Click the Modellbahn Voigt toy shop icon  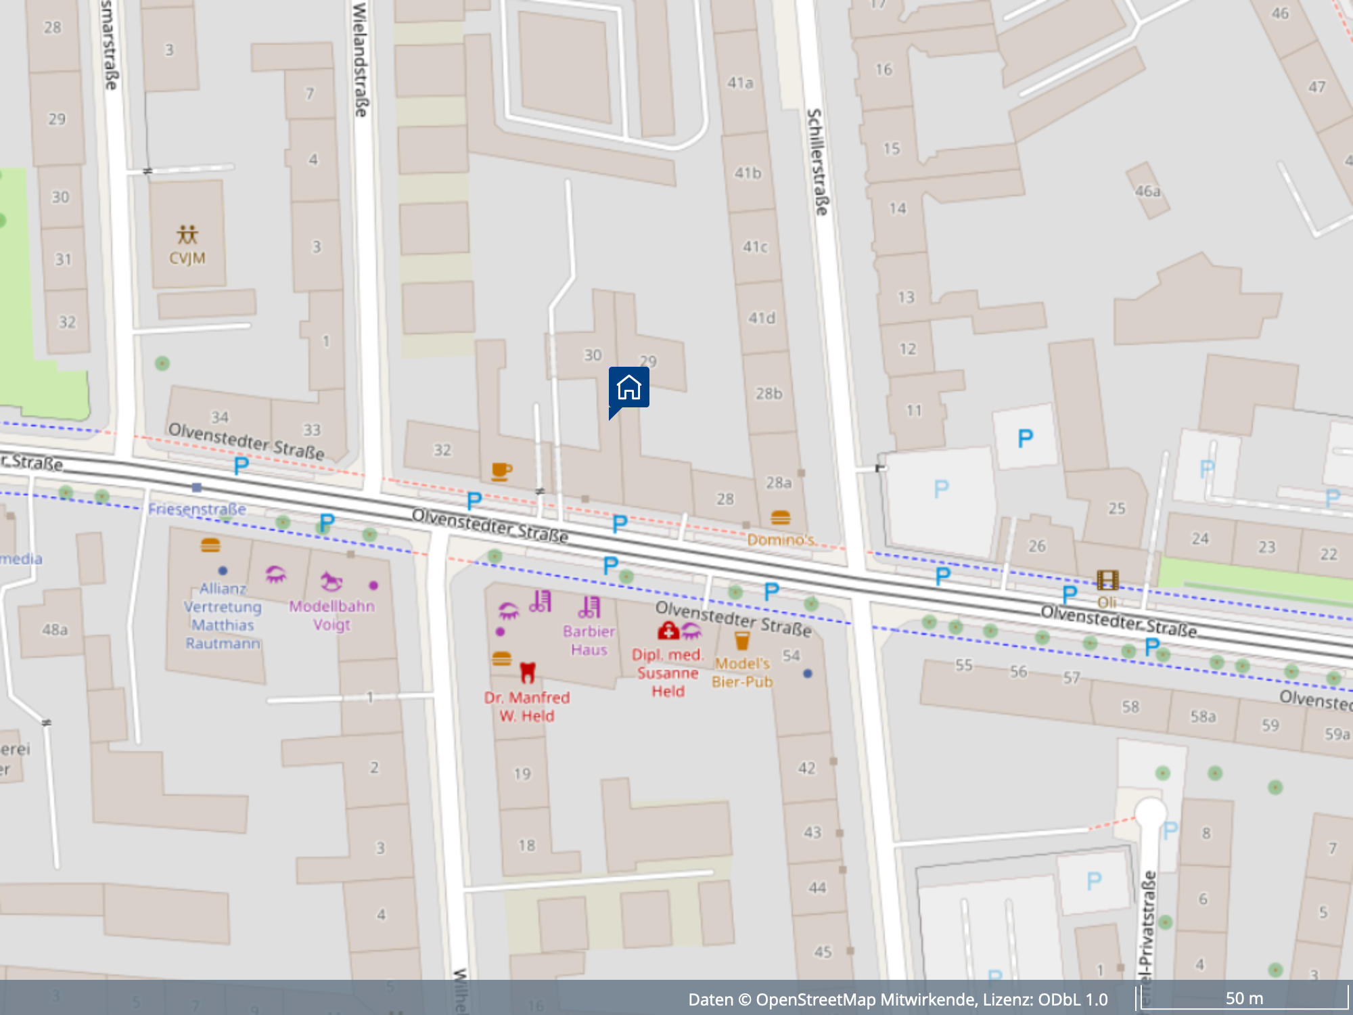[x=331, y=581]
